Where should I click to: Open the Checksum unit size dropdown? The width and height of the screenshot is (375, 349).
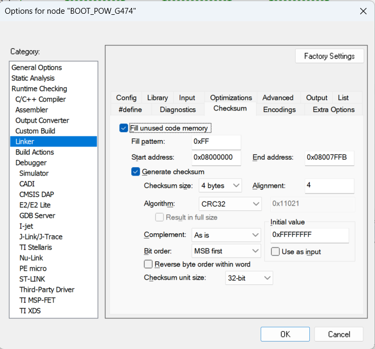pos(249,278)
